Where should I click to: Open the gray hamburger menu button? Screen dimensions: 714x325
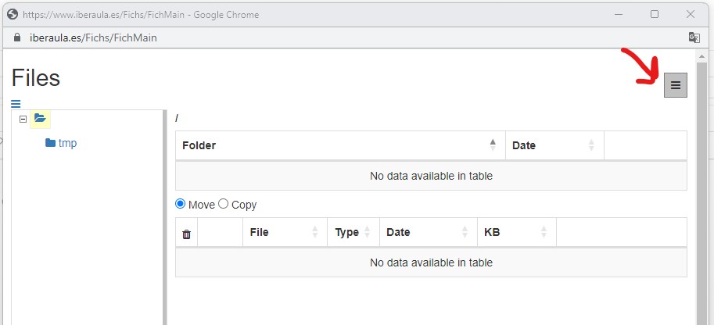pyautogui.click(x=676, y=85)
